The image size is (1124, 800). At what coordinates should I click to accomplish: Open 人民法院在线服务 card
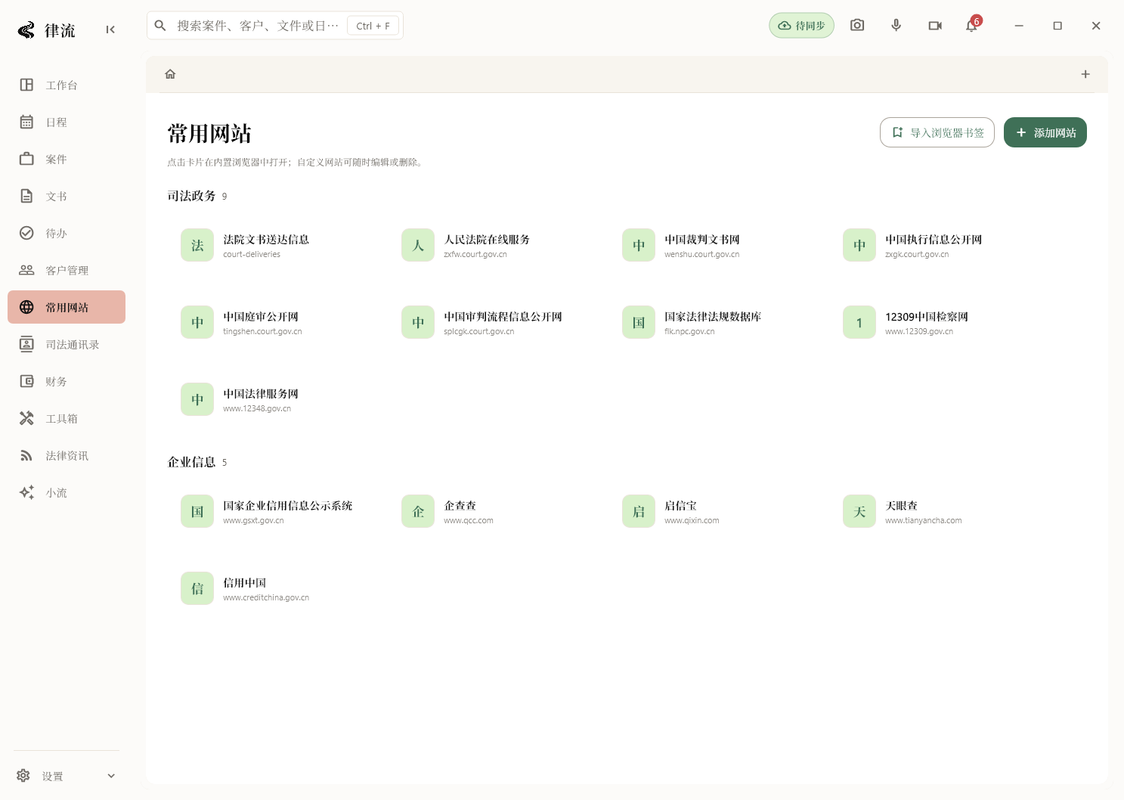(498, 245)
